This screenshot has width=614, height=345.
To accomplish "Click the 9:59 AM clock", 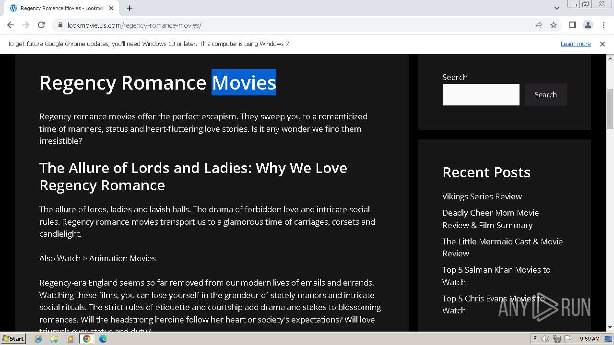I will (590, 339).
